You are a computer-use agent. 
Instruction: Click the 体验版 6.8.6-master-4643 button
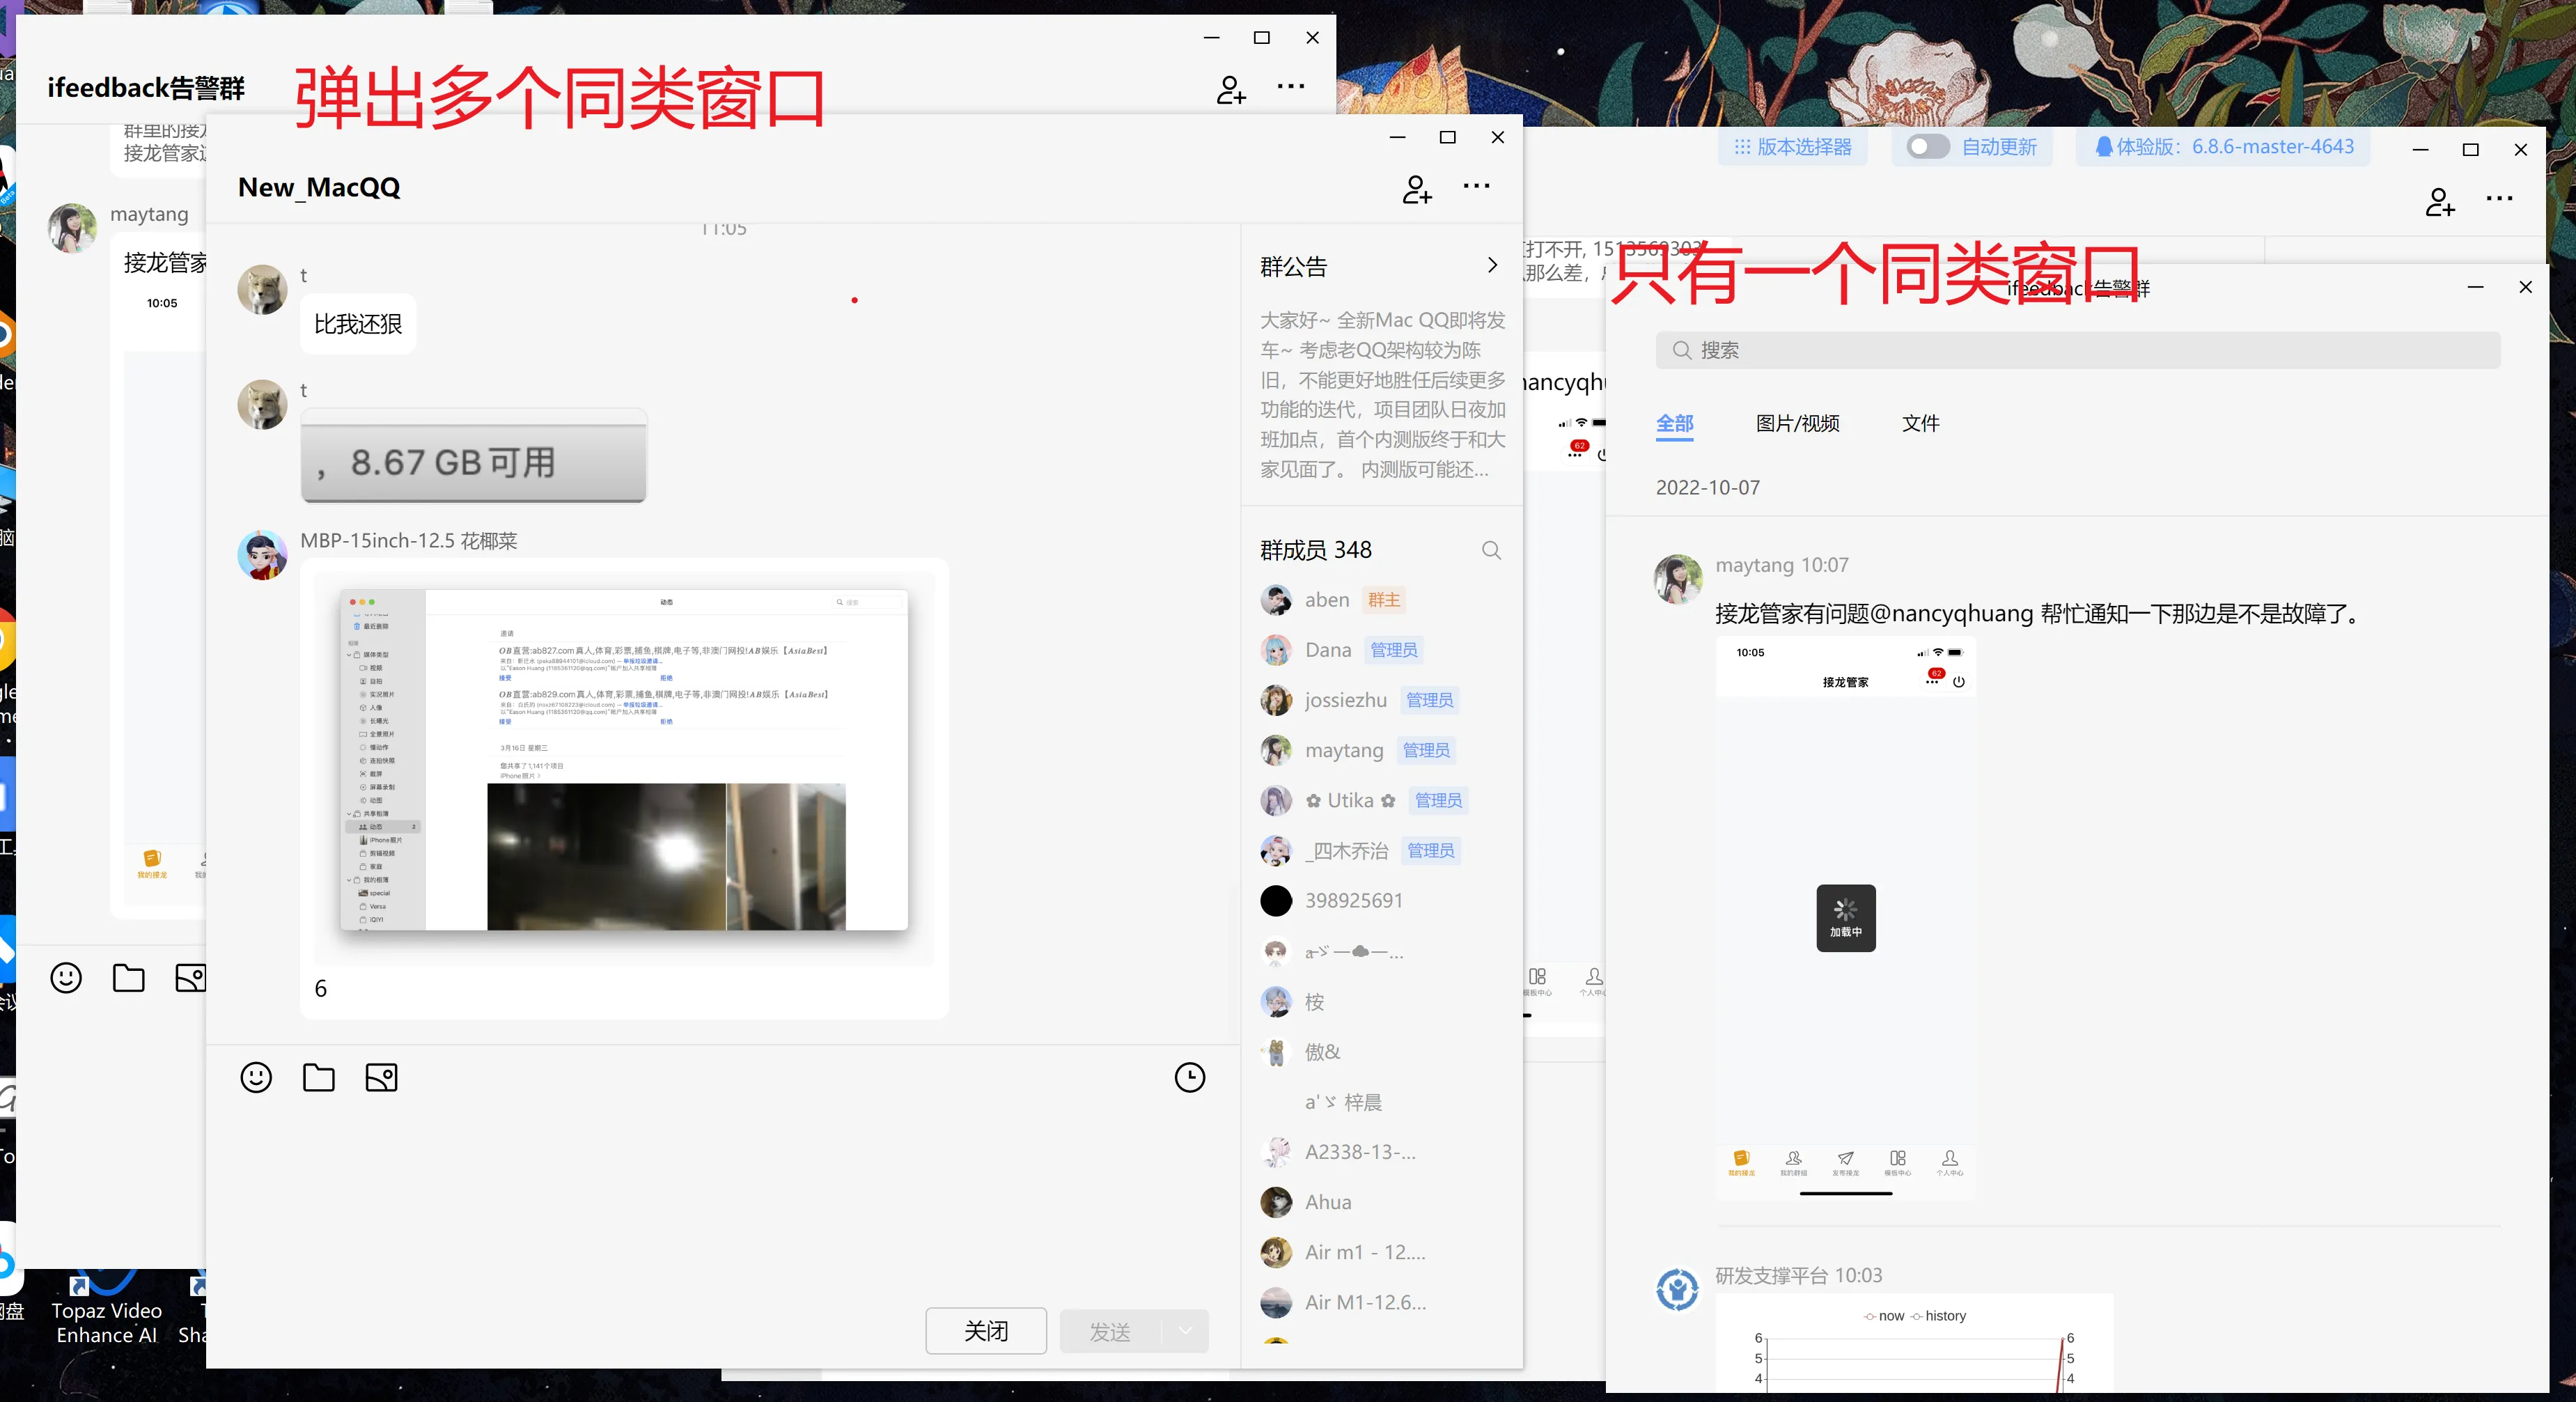coord(2224,147)
